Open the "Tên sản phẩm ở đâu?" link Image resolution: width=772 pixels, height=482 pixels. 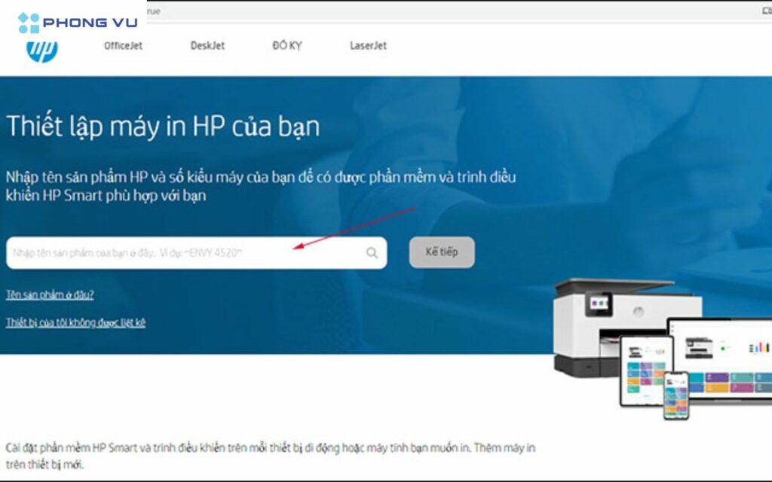[50, 294]
